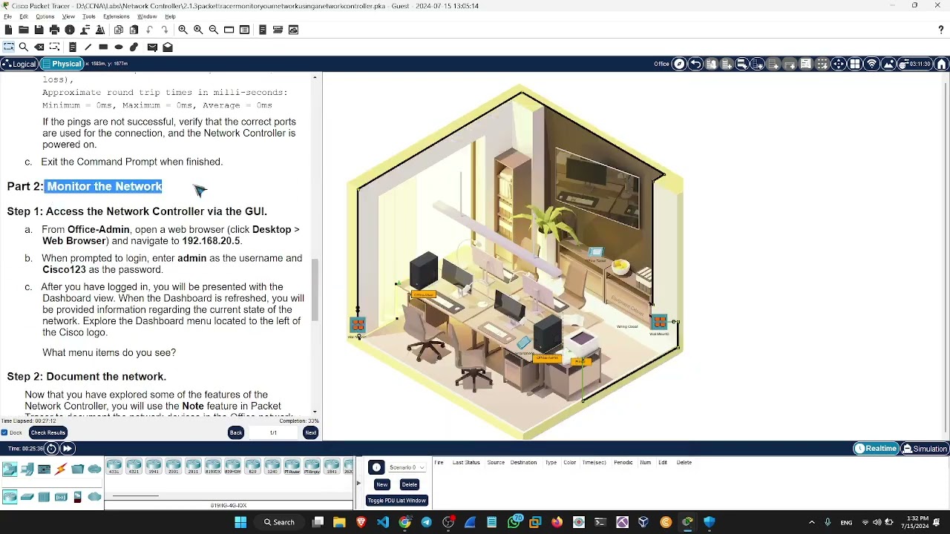Select the lightning Connections category icon

(x=61, y=469)
